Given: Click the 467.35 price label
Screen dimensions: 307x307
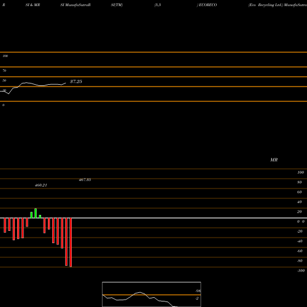Looking at the screenshot, I should point(85,180).
